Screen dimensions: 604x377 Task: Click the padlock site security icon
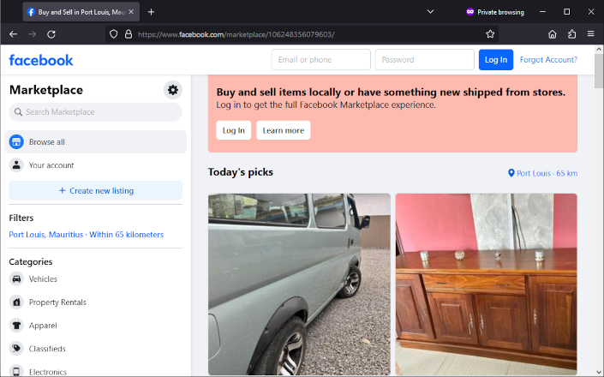129,34
